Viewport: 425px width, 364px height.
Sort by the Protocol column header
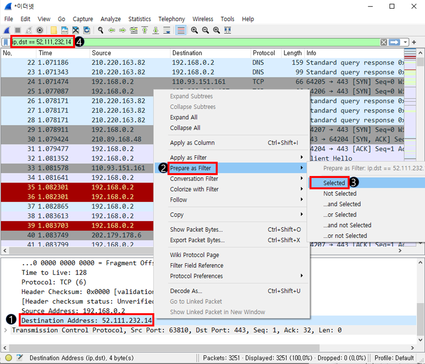click(x=266, y=53)
